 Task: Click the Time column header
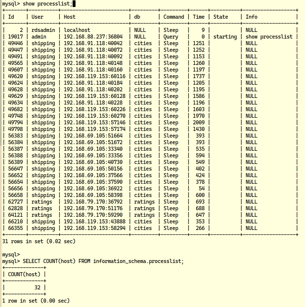pyautogui.click(x=199, y=17)
